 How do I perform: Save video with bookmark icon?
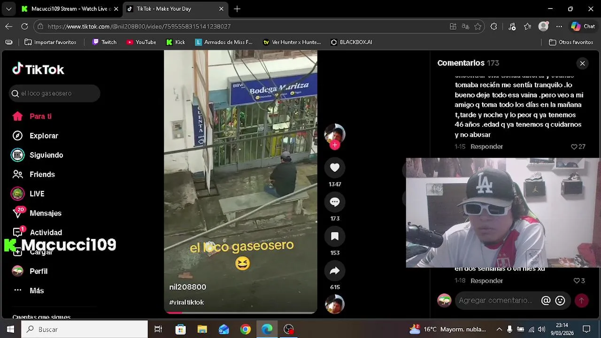pos(335,236)
